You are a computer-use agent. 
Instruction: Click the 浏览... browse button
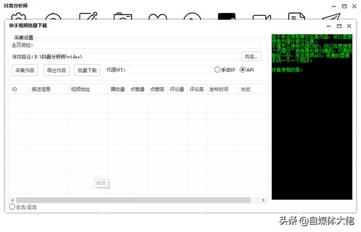pyautogui.click(x=251, y=56)
